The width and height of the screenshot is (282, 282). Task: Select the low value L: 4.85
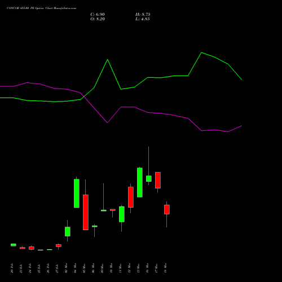click(143, 19)
